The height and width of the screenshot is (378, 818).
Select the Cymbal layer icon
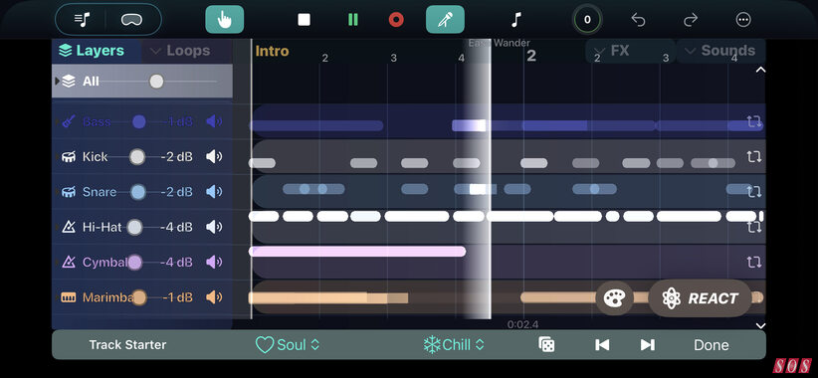click(x=69, y=262)
